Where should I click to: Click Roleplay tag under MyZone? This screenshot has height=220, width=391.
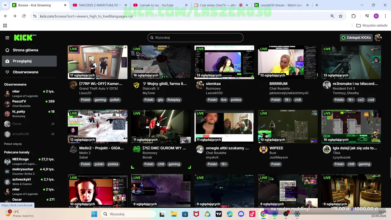pos(174,100)
